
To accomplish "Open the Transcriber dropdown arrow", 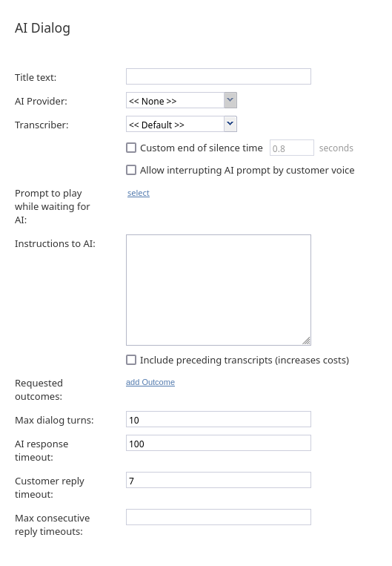I will coord(230,124).
